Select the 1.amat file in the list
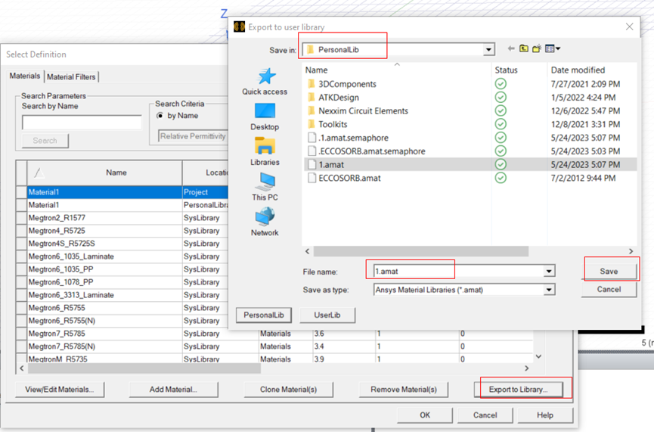This screenshot has height=432, width=654. pyautogui.click(x=470, y=164)
